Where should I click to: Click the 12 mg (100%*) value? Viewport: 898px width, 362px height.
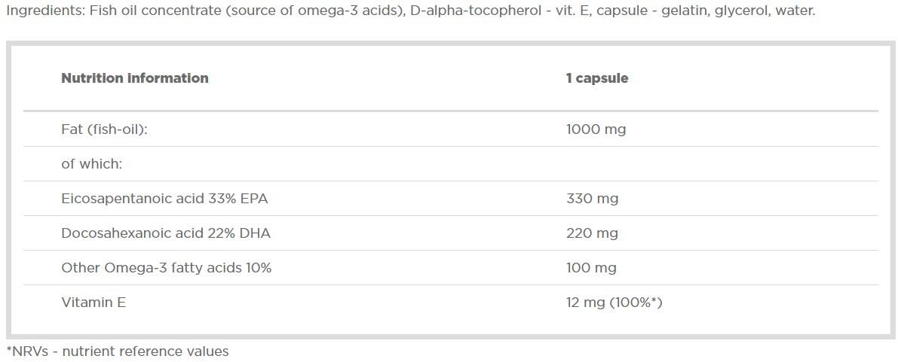pyautogui.click(x=614, y=303)
